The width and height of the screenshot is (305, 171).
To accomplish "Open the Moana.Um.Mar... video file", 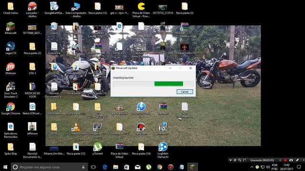I will [x=54, y=151].
